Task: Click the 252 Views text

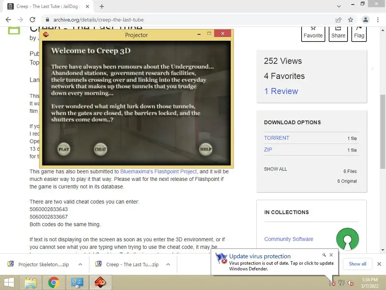Action: 283,61
